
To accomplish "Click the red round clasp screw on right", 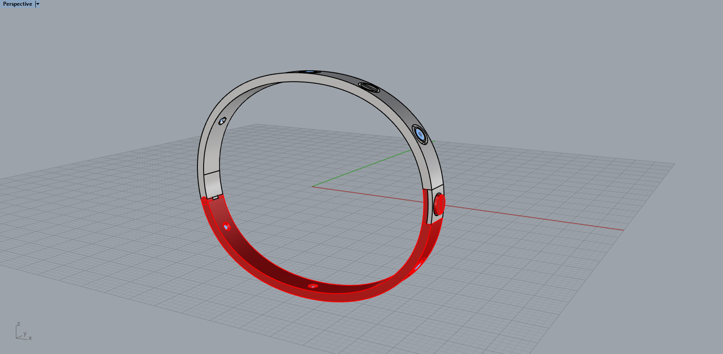I will (439, 205).
